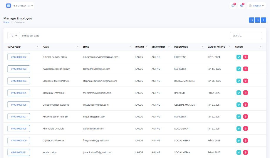
Task: Click the DIGITAL MARKETER designation cell
Action: click(185, 81)
